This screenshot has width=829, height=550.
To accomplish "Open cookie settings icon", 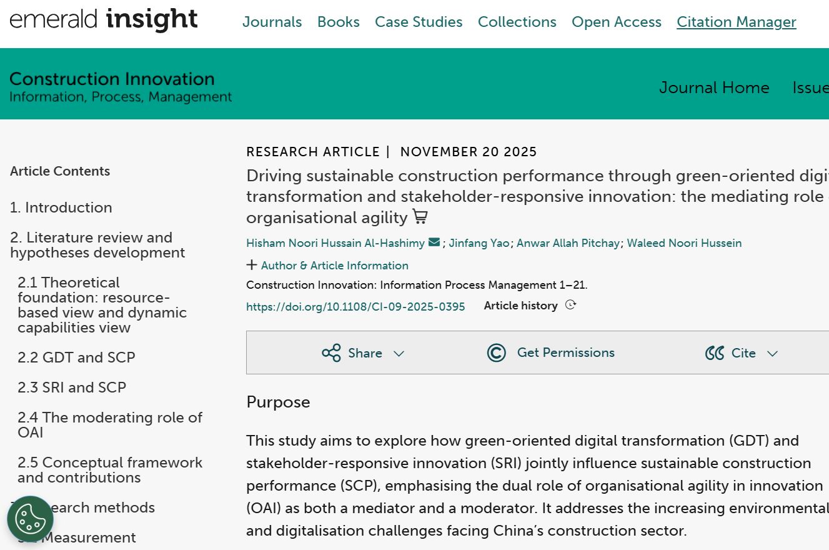I will (x=30, y=518).
